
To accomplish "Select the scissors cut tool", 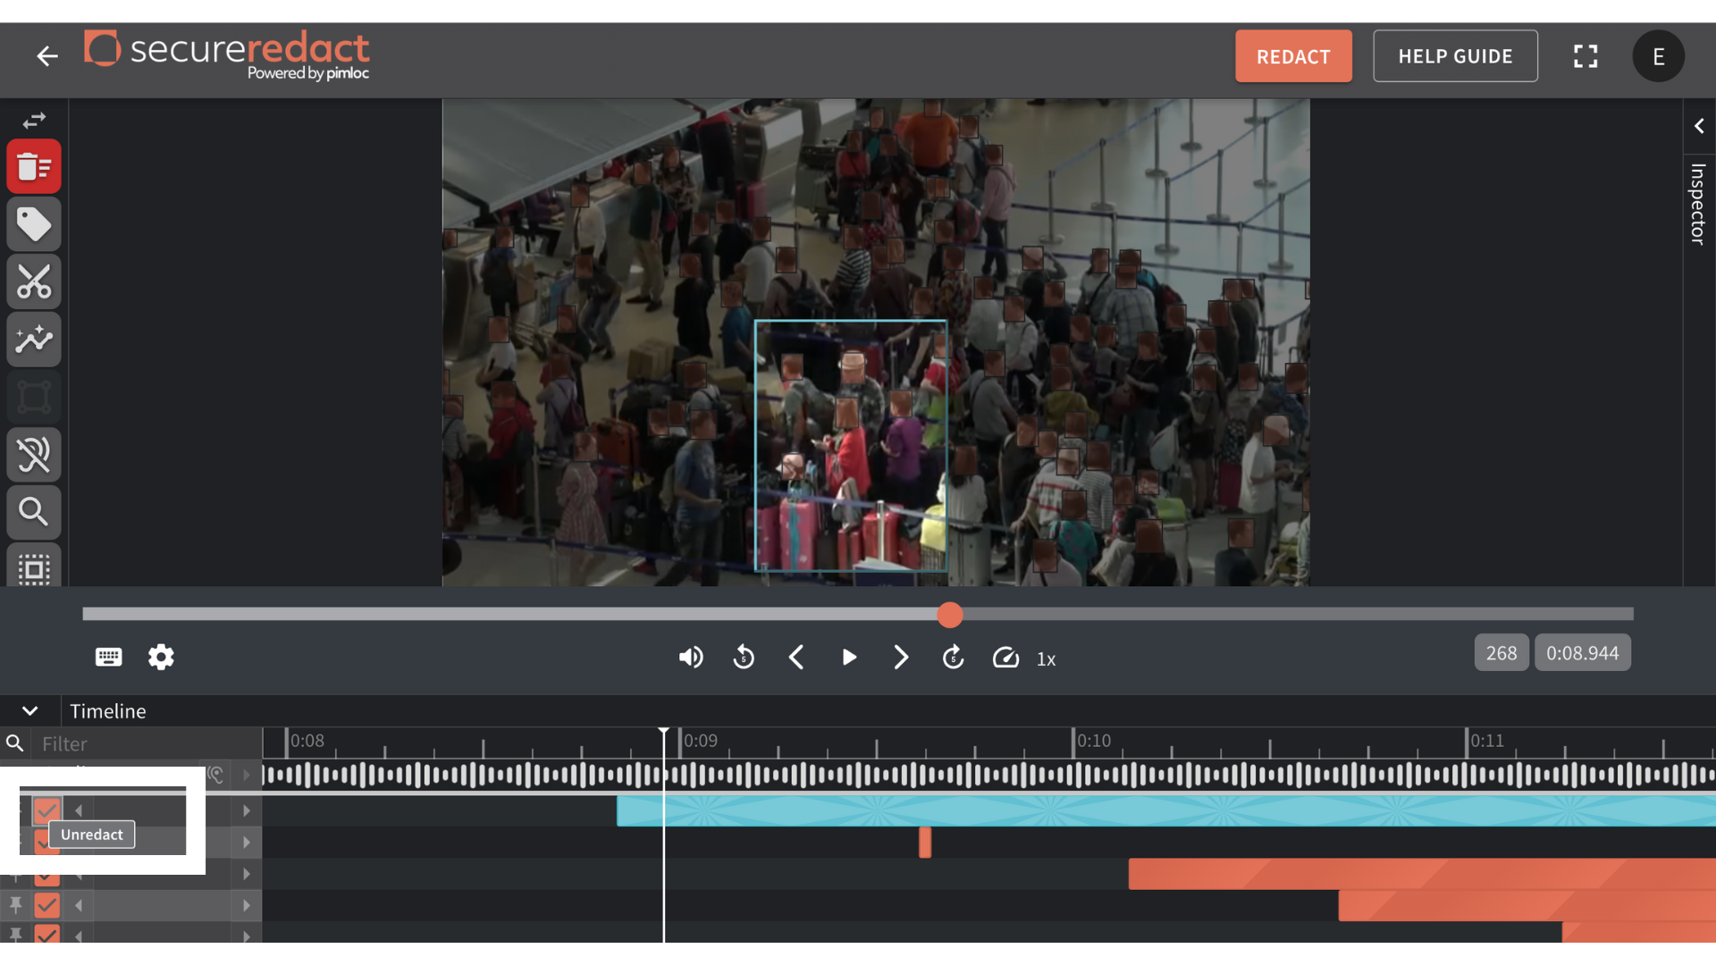I will coord(34,282).
